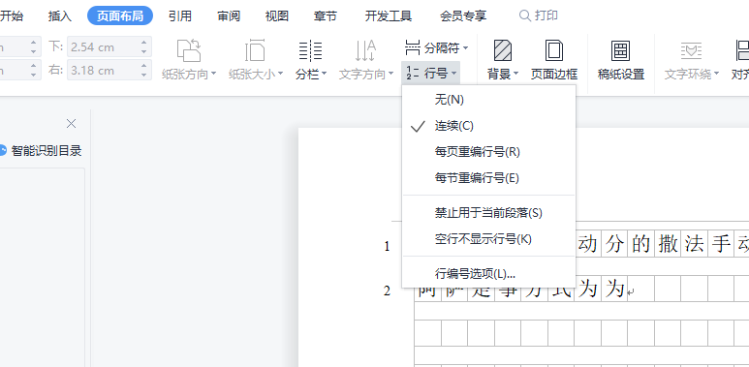Click line number 2 in document

tap(387, 291)
